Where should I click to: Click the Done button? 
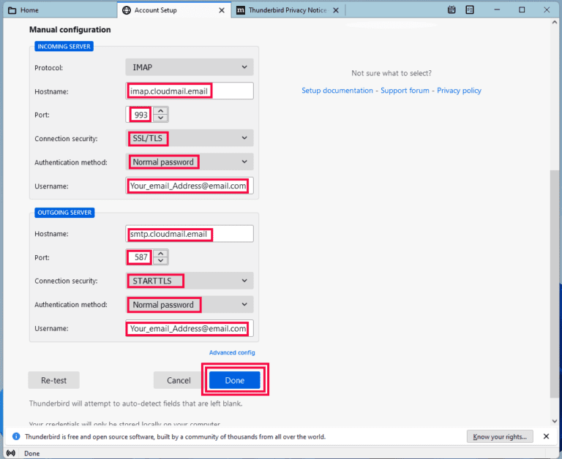coord(235,380)
